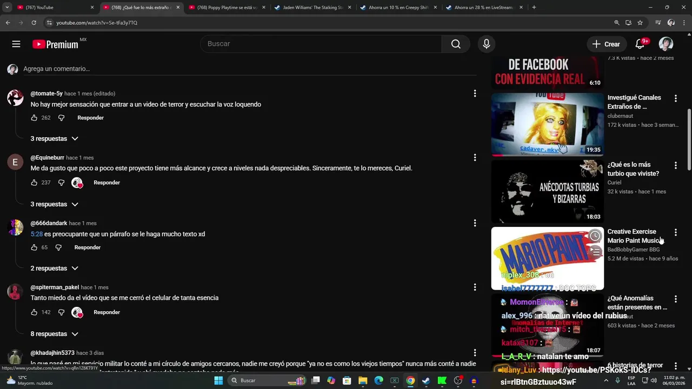The height and width of the screenshot is (389, 692).
Task: Open the account avatar menu
Action: [x=666, y=44]
